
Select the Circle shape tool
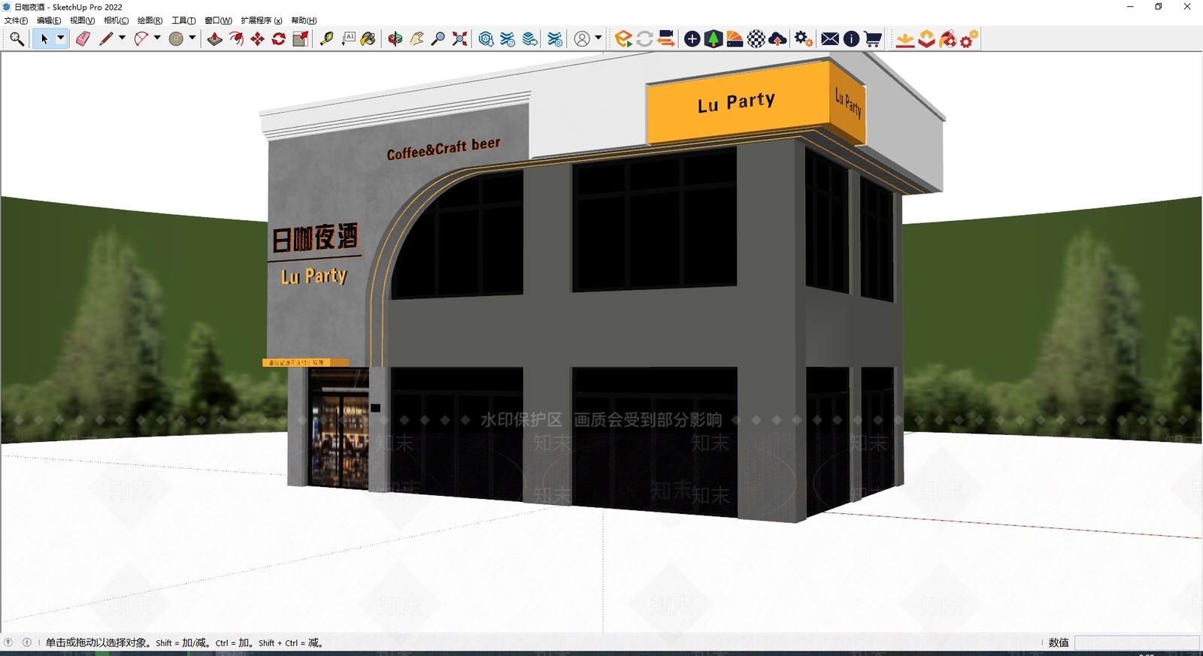(176, 39)
